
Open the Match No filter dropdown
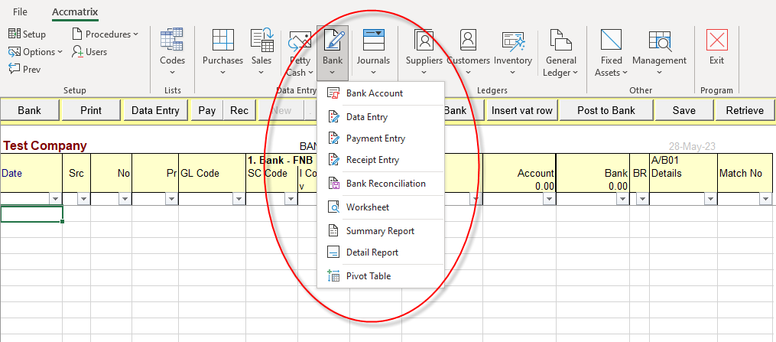coord(765,199)
